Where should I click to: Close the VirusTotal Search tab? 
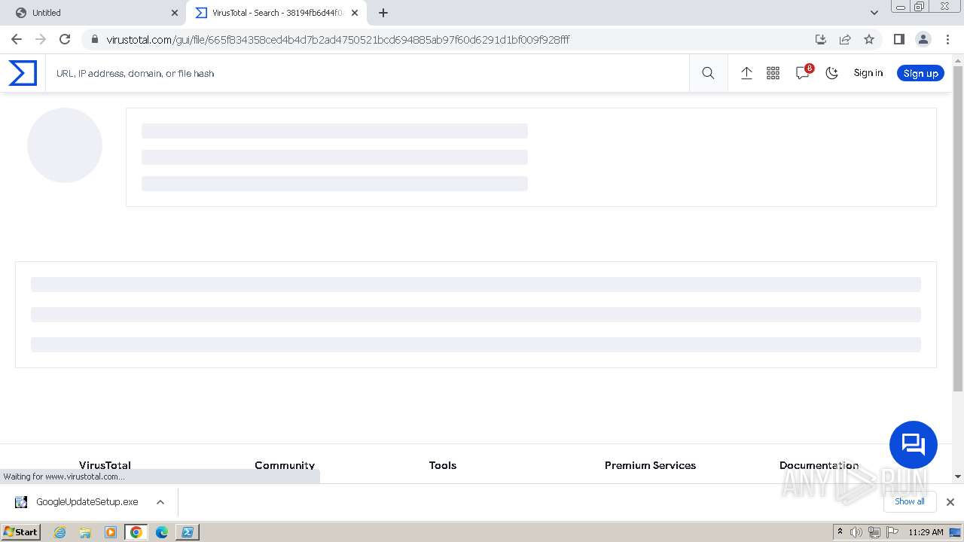click(x=355, y=13)
